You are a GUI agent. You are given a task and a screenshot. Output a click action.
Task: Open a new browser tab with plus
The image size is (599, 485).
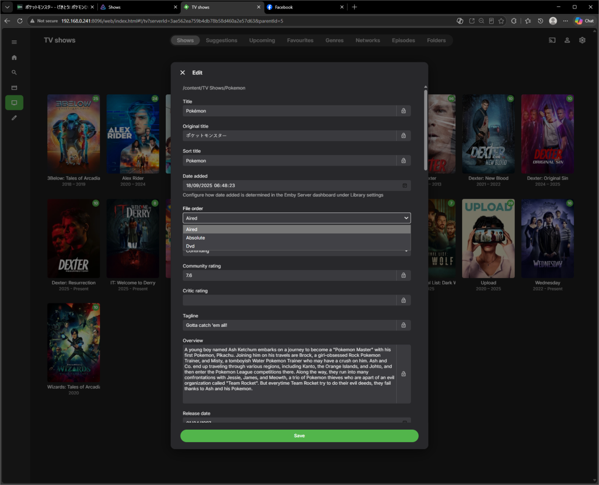(x=354, y=7)
